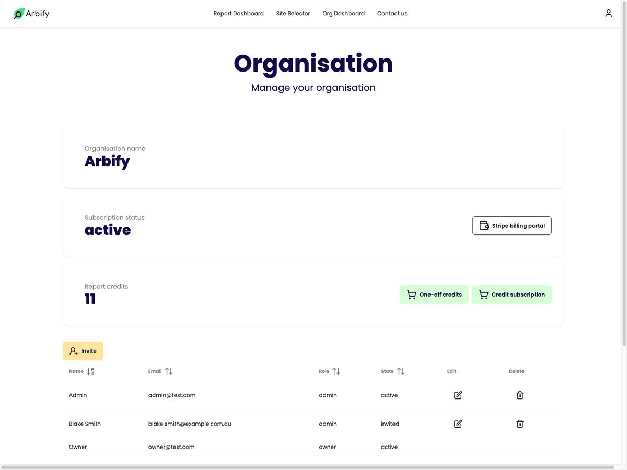Click the wallet icon in Stripe billing portal button
The height and width of the screenshot is (470, 627).
click(483, 225)
